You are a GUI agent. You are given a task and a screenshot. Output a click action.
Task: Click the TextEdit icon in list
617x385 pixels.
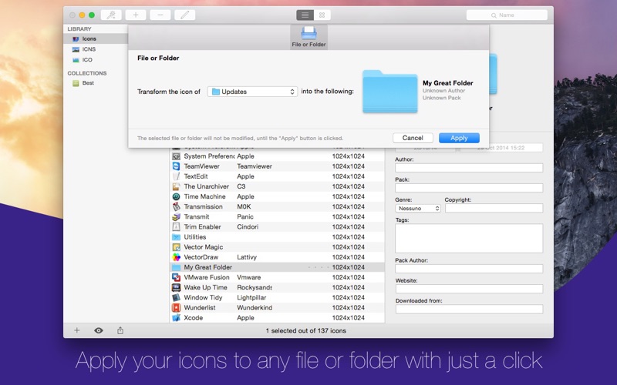click(177, 176)
